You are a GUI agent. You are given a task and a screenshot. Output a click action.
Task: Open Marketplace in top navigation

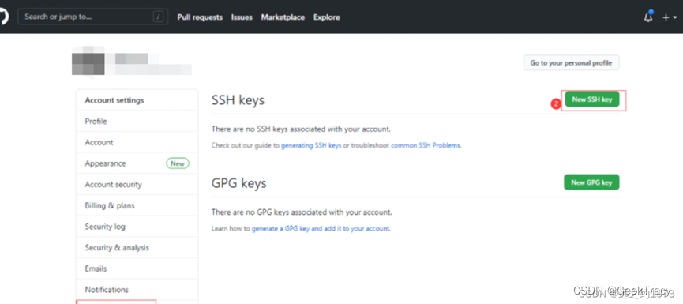pos(283,17)
